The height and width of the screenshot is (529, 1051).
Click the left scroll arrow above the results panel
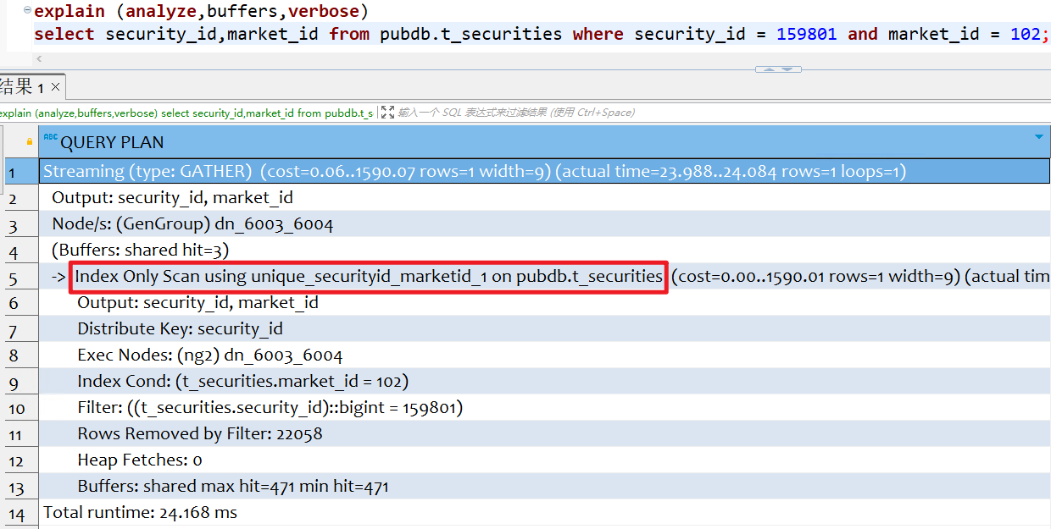(40, 58)
